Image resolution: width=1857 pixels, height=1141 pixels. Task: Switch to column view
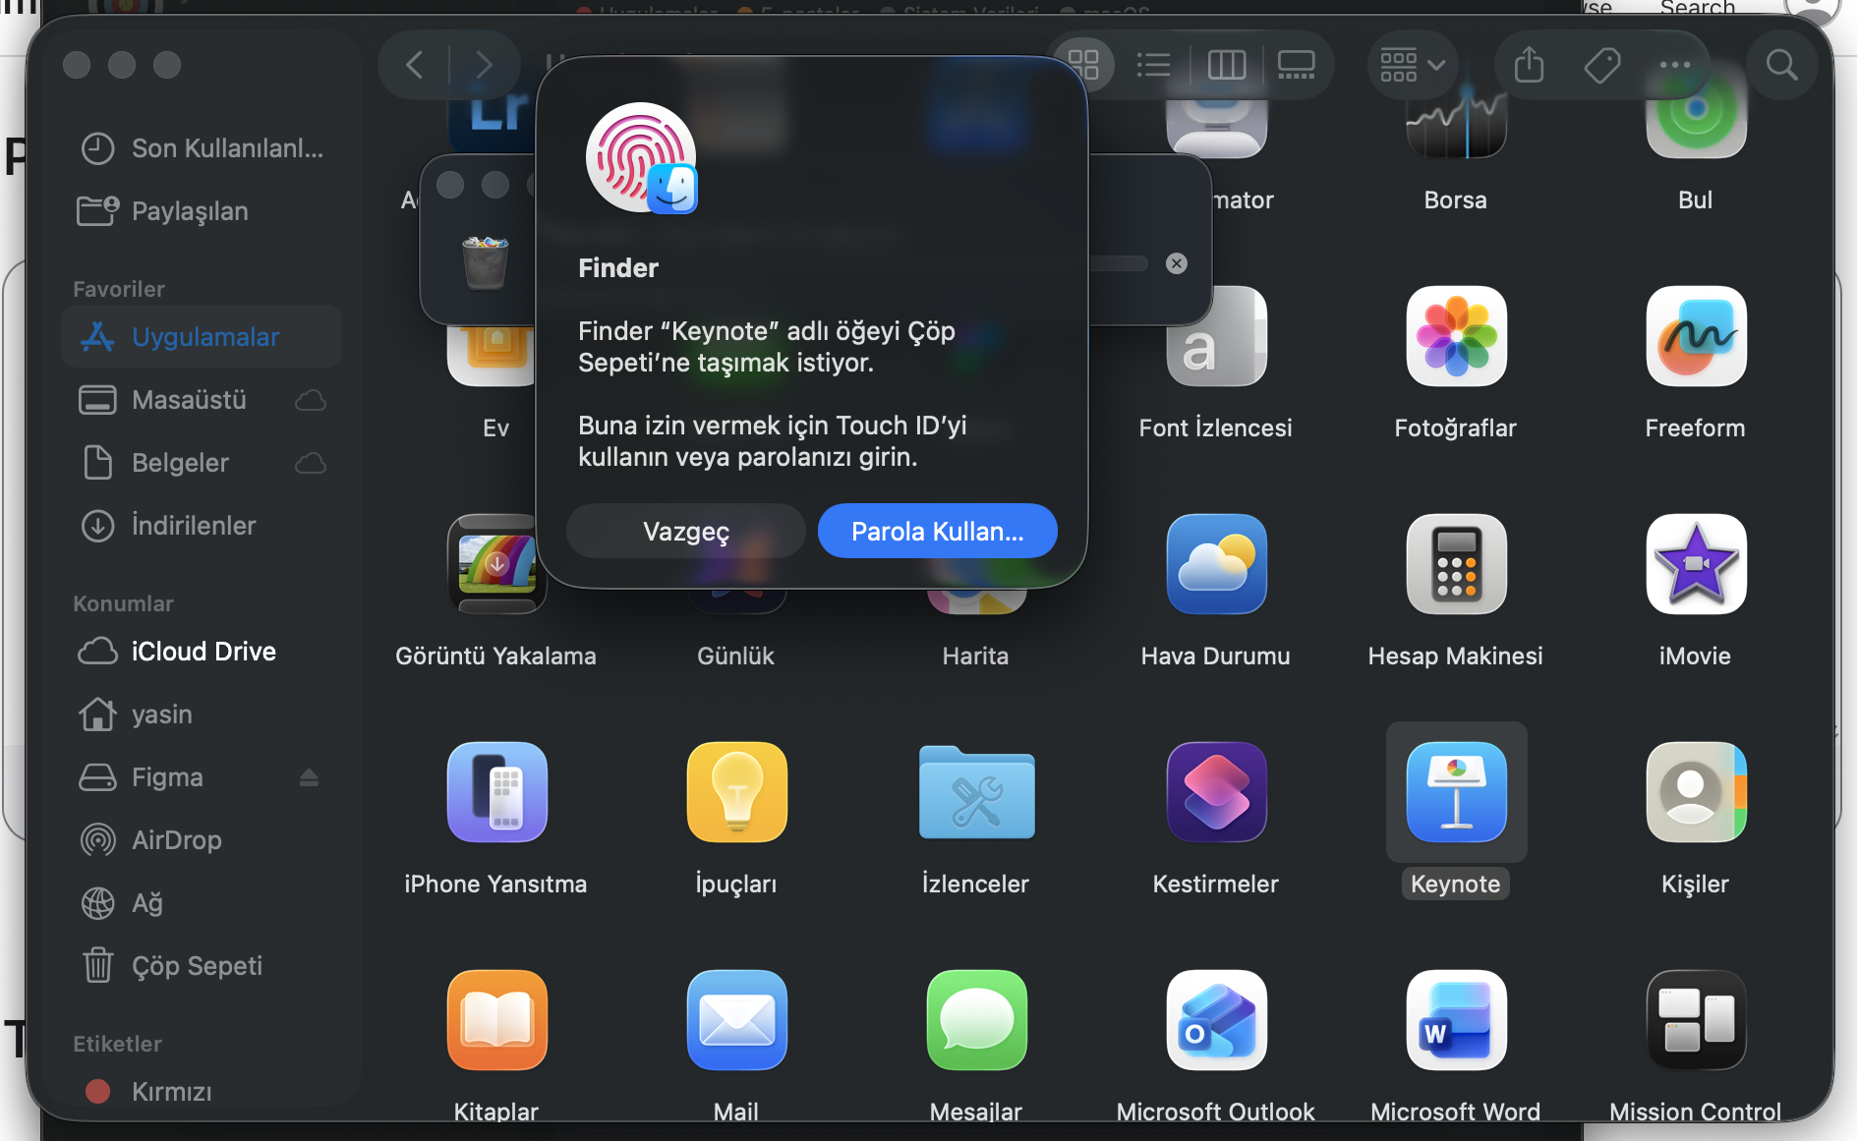coord(1226,65)
